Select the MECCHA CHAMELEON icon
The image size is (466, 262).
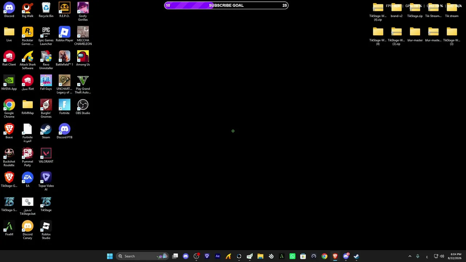83,36
